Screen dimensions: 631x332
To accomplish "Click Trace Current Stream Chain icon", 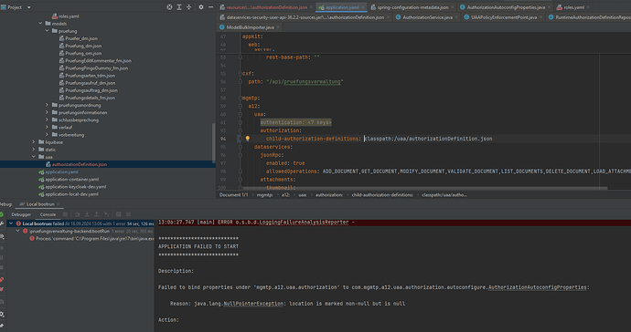I will click(x=128, y=214).
